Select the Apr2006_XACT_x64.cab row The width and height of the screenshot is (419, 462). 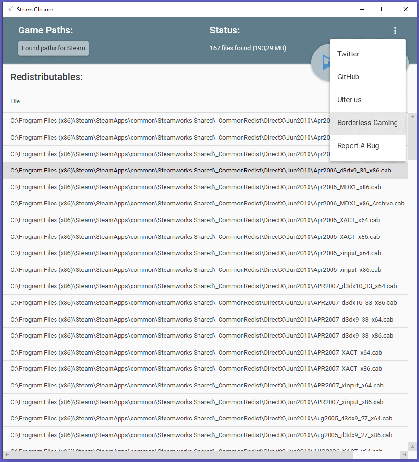coord(206,220)
